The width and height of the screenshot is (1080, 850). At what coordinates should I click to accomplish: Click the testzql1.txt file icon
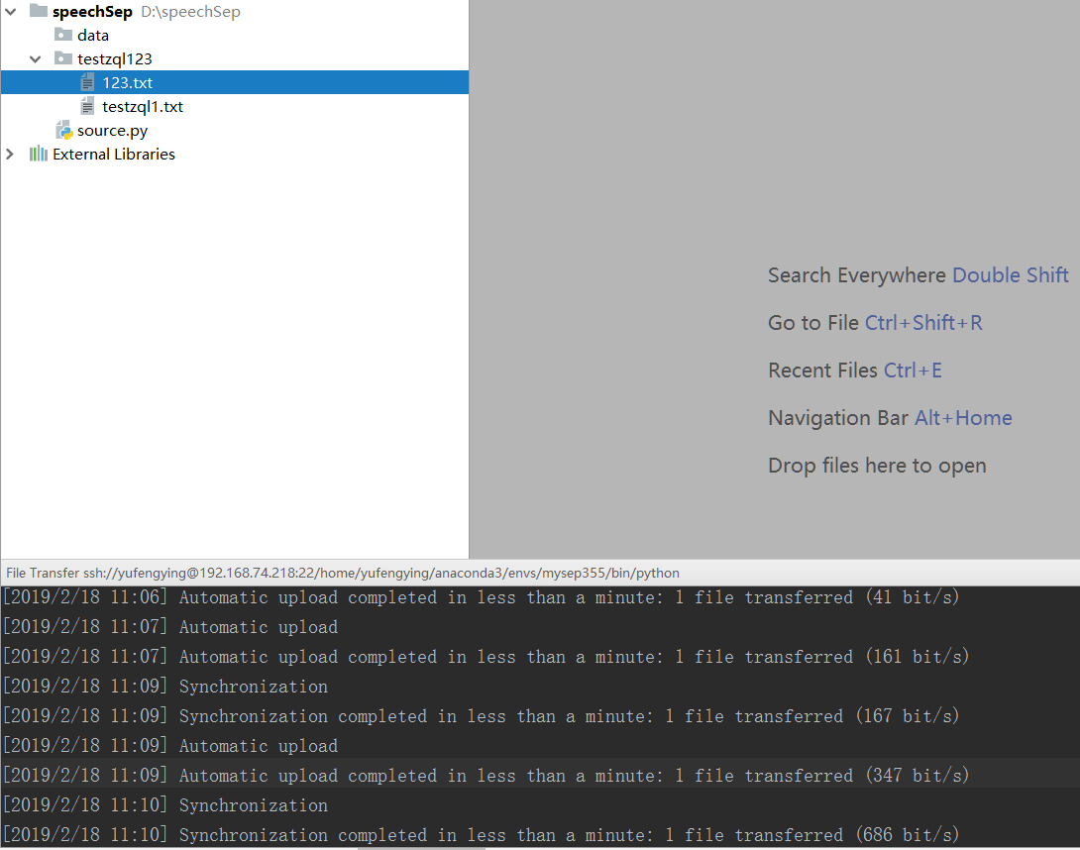pos(87,106)
